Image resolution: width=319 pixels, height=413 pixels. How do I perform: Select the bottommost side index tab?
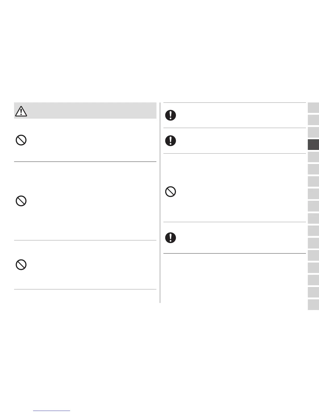tap(313, 305)
